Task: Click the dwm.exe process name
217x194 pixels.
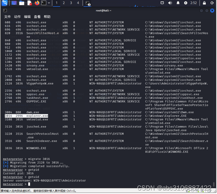Action: pos(33,112)
